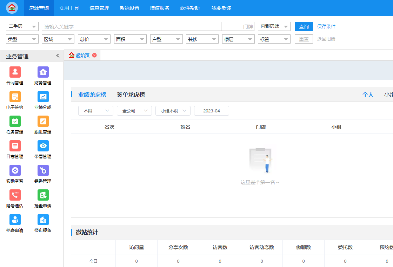Switch to 签单龙虎榜 tab
This screenshot has height=267, width=393.
coord(131,95)
